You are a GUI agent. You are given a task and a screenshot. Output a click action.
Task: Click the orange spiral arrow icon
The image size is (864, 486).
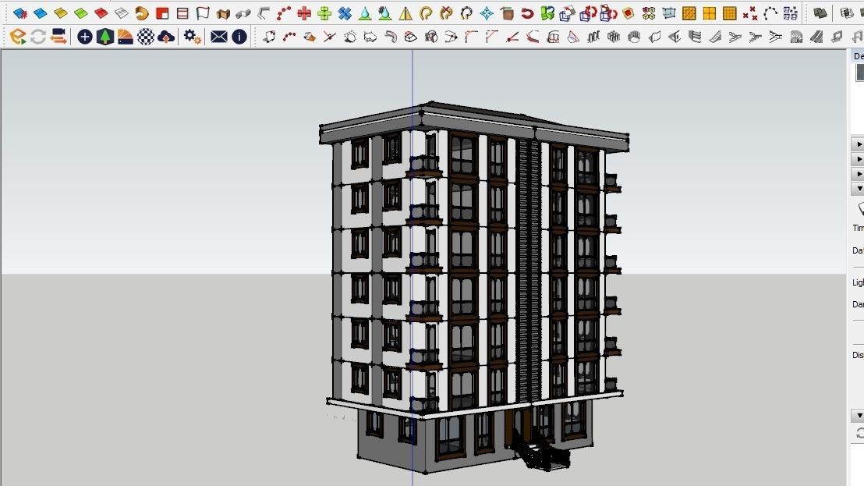(142, 12)
